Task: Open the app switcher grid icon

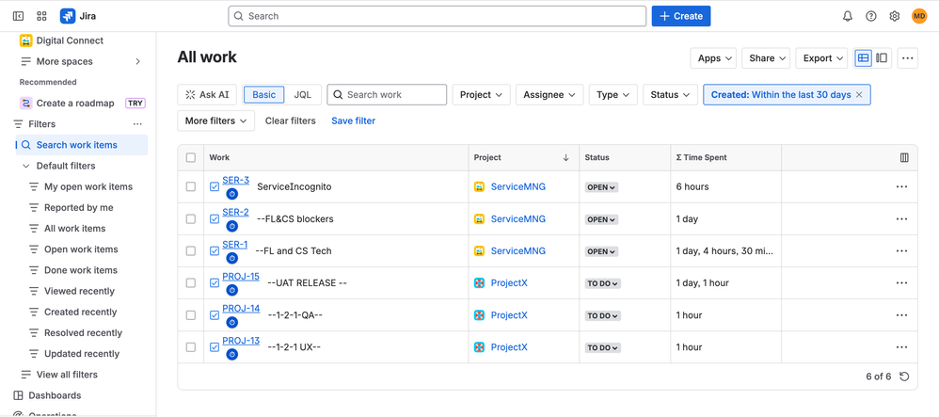Action: 41,16
